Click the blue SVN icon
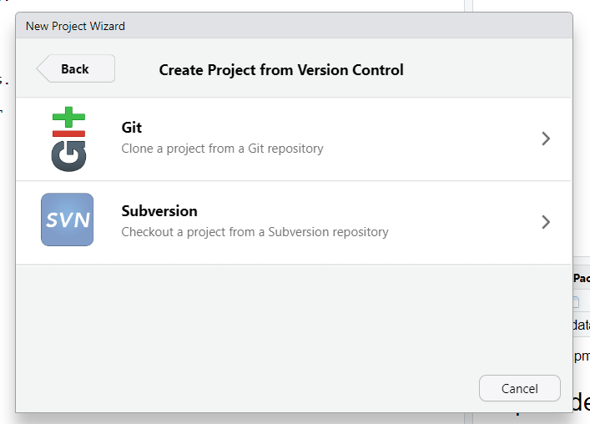The width and height of the screenshot is (590, 424). click(x=68, y=220)
